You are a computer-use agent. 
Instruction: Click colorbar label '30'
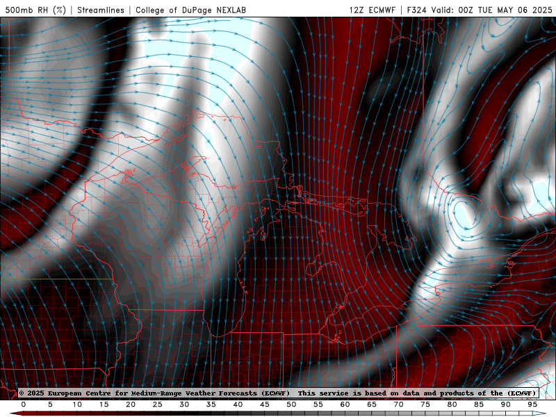pyautogui.click(x=184, y=404)
